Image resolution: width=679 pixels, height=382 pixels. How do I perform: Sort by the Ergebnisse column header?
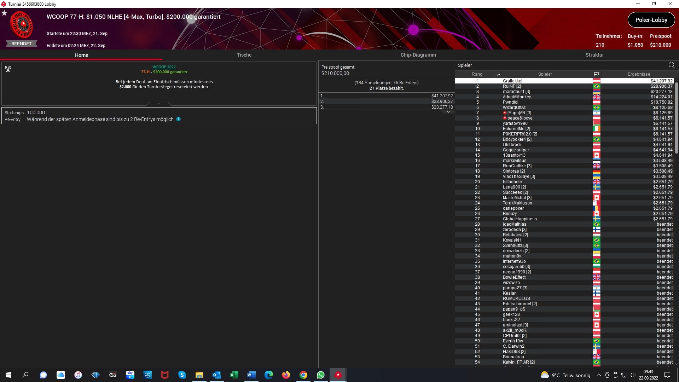coord(639,74)
